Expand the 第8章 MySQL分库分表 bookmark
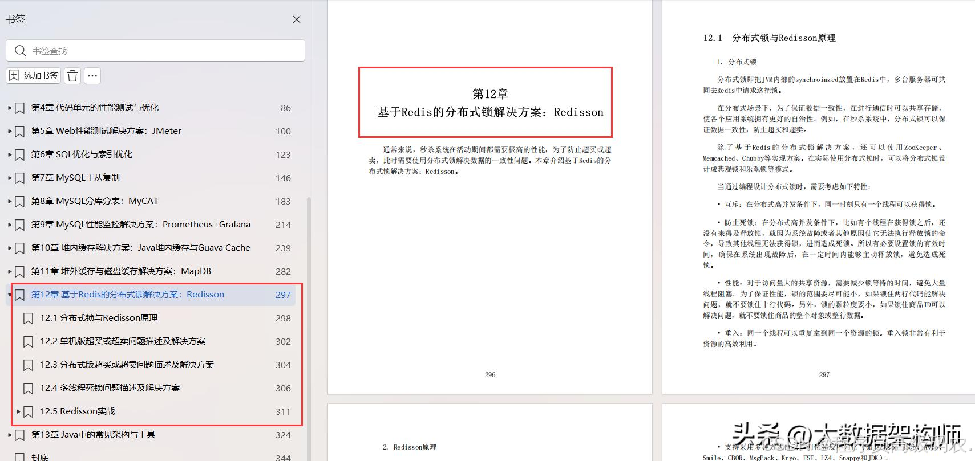 click(x=10, y=201)
